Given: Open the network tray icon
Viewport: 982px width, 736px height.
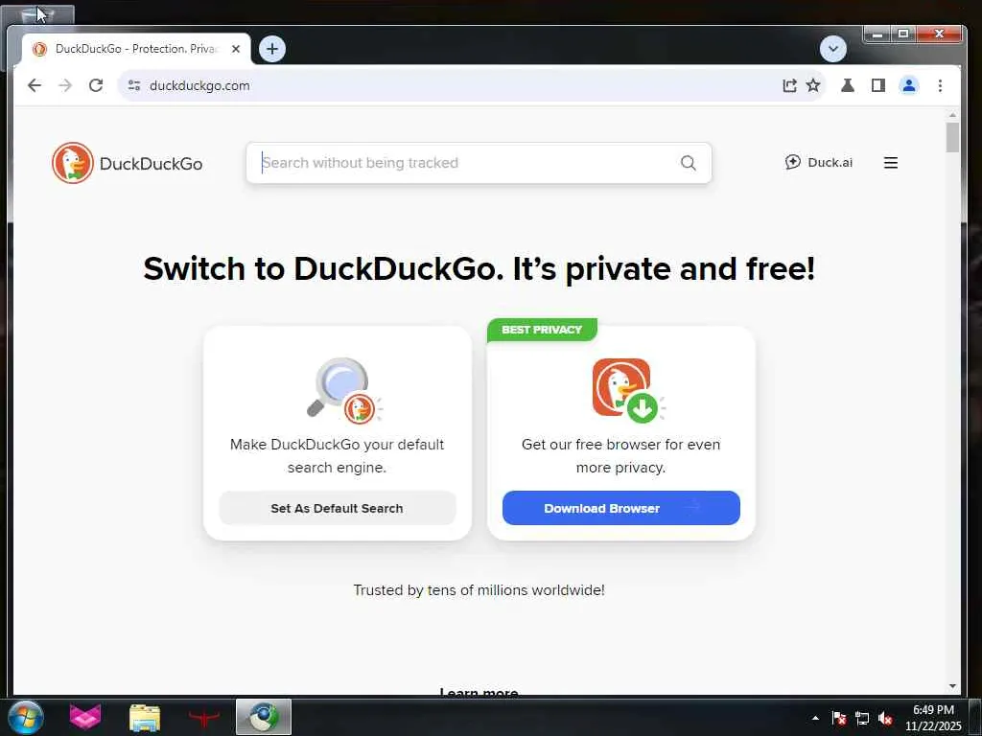Looking at the screenshot, I should [x=862, y=718].
